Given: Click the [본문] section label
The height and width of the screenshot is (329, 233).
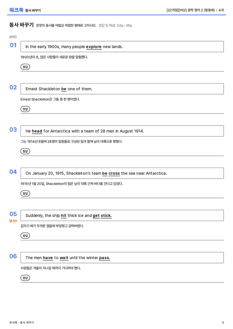Looking at the screenshot, I should coord(13,37).
